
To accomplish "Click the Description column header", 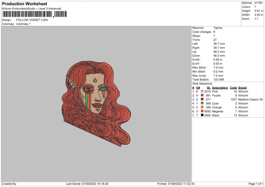I will click(x=220, y=87).
